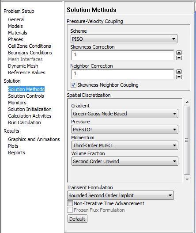The width and height of the screenshot is (196, 233).
Task: Open the General setup page
Action: (16, 19)
